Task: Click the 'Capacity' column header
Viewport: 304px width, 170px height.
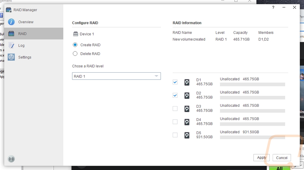Action: 240,33
